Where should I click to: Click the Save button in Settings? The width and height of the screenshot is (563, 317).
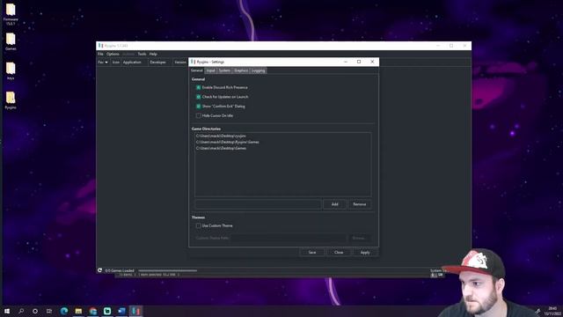point(312,253)
